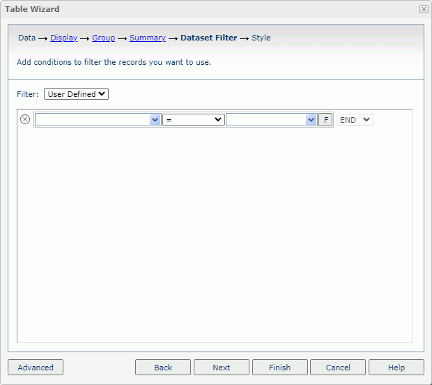Open the formula F button
The image size is (432, 385).
click(x=325, y=120)
